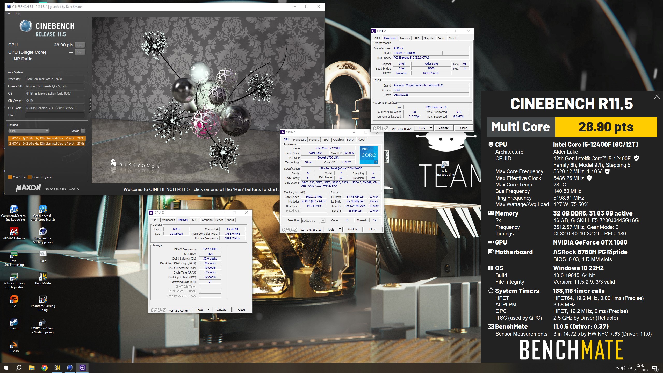
Task: Open the Ranking CPU dropdown
Action: [x=29, y=131]
